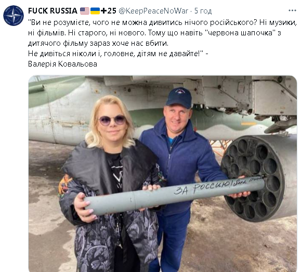This screenshot has height=272, width=301.
Task: Click the display name "FUCK RUSSIA"
Action: (x=53, y=11)
